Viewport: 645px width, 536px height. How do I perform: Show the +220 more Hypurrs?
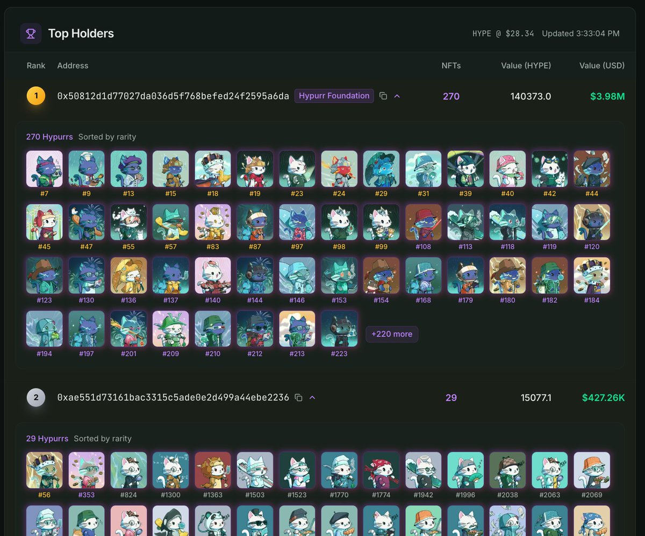click(392, 334)
